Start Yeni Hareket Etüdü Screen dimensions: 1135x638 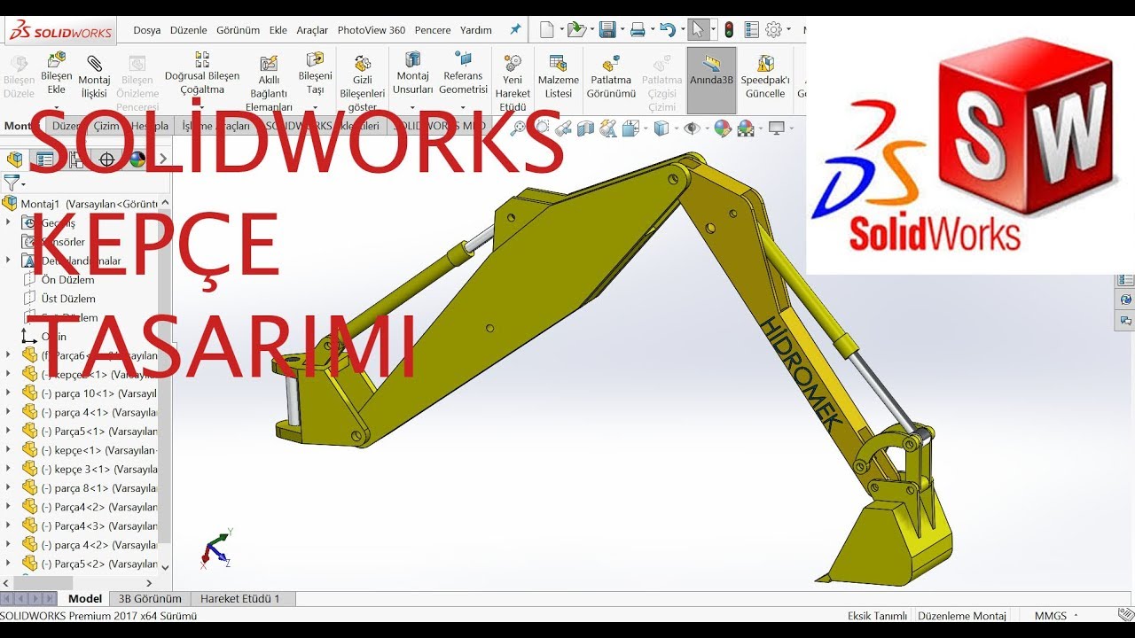point(513,82)
